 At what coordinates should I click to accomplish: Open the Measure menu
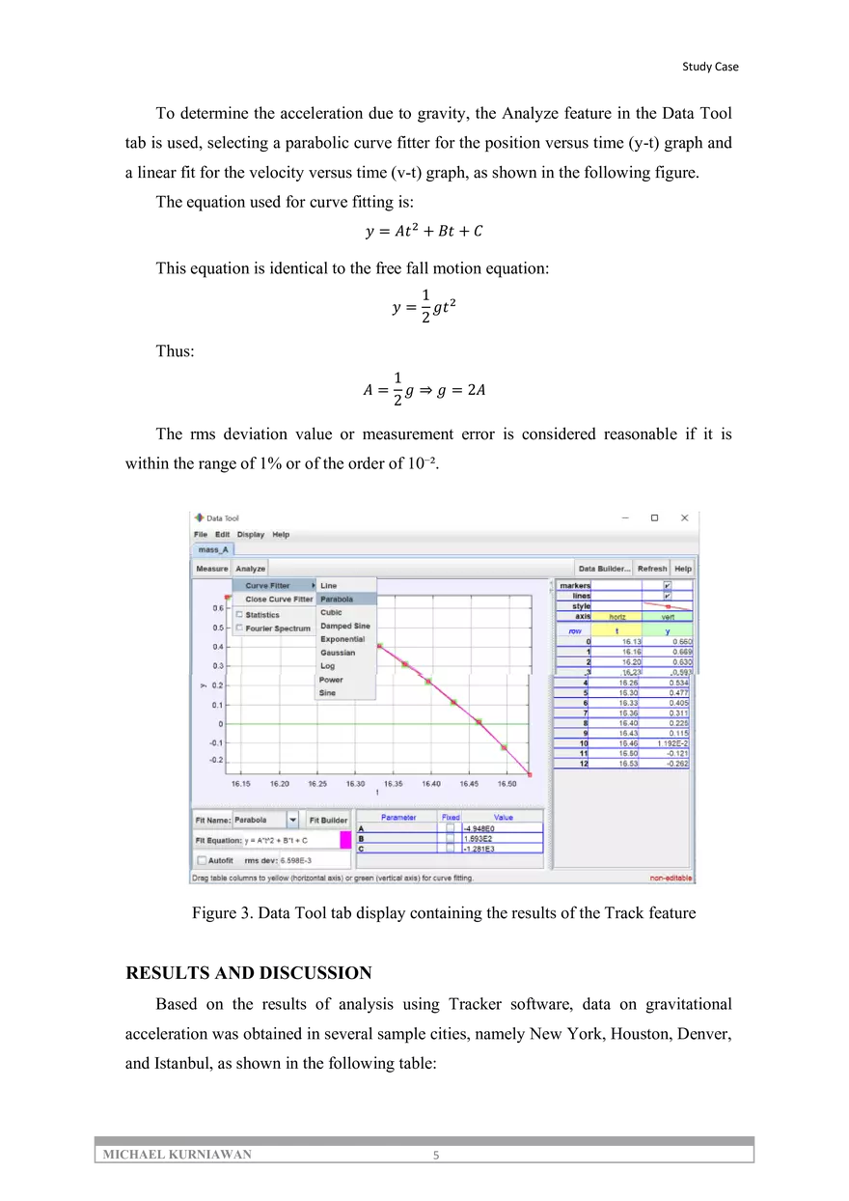211,568
